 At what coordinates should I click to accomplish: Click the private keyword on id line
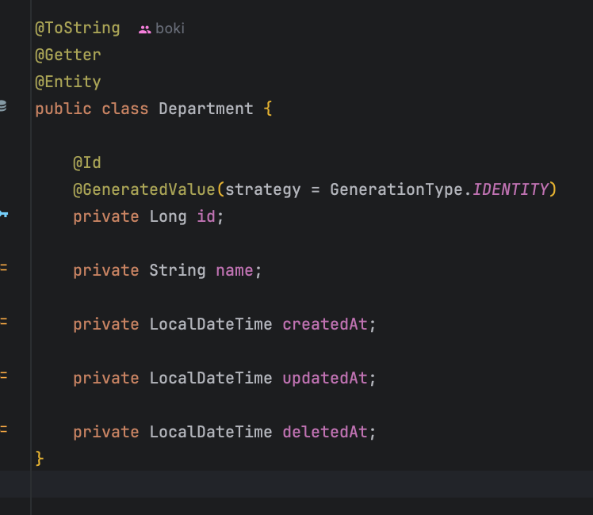[x=106, y=217]
